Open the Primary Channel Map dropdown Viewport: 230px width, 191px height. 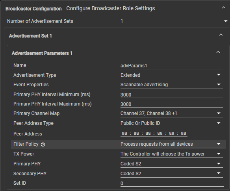pyautogui.click(x=172, y=113)
